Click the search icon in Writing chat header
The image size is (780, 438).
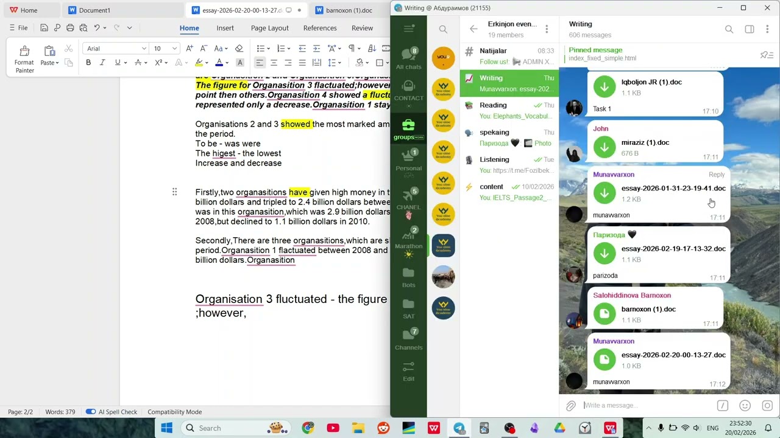729,29
